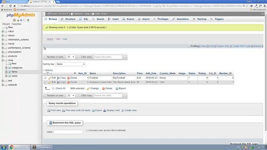This screenshot has width=267, height=150.
Task: Expand the elzero database tree node
Action: pyautogui.click(x=3, y=35)
